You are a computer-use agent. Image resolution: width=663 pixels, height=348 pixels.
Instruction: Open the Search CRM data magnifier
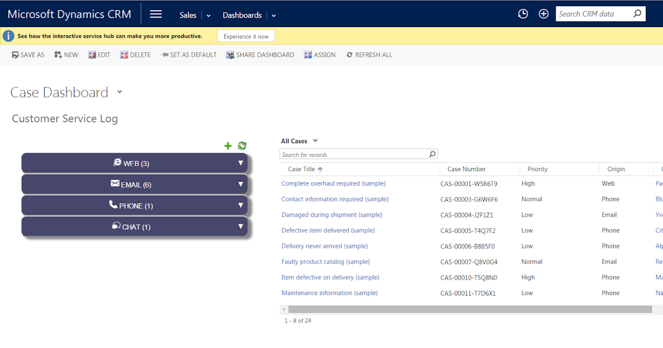pyautogui.click(x=636, y=13)
